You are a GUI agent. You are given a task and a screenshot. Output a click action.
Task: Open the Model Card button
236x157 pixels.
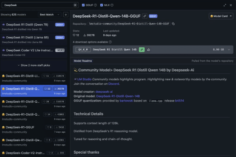coord(221,16)
